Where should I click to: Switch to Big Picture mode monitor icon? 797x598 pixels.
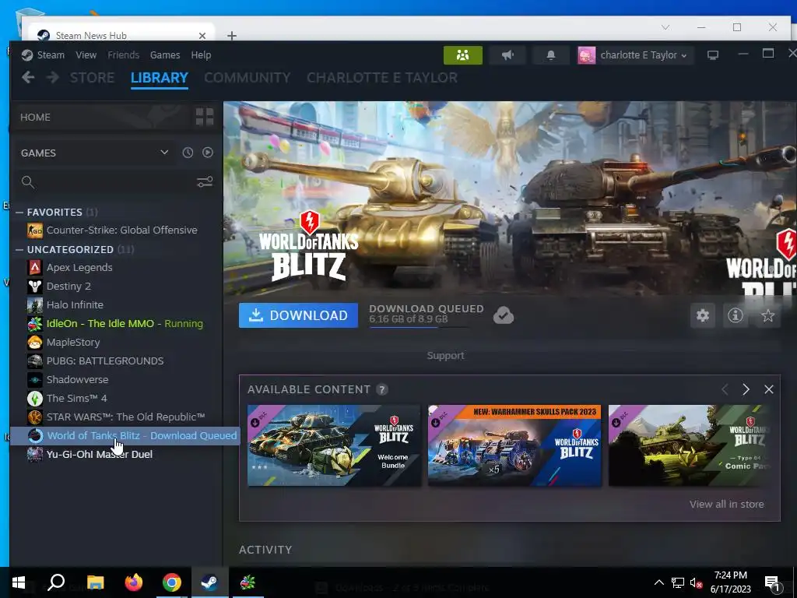pyautogui.click(x=713, y=55)
